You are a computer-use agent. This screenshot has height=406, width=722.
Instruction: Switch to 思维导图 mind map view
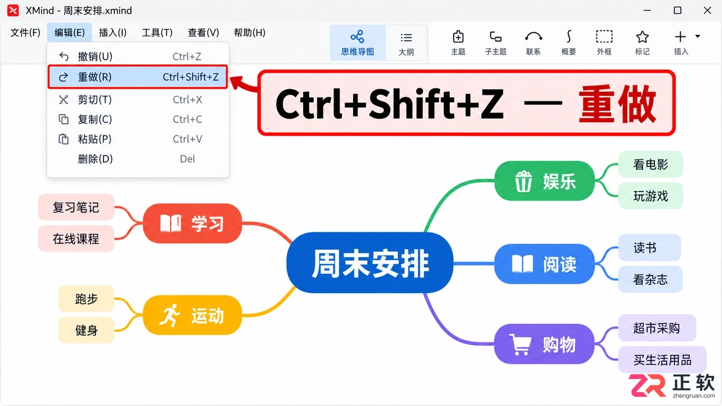[x=357, y=43]
